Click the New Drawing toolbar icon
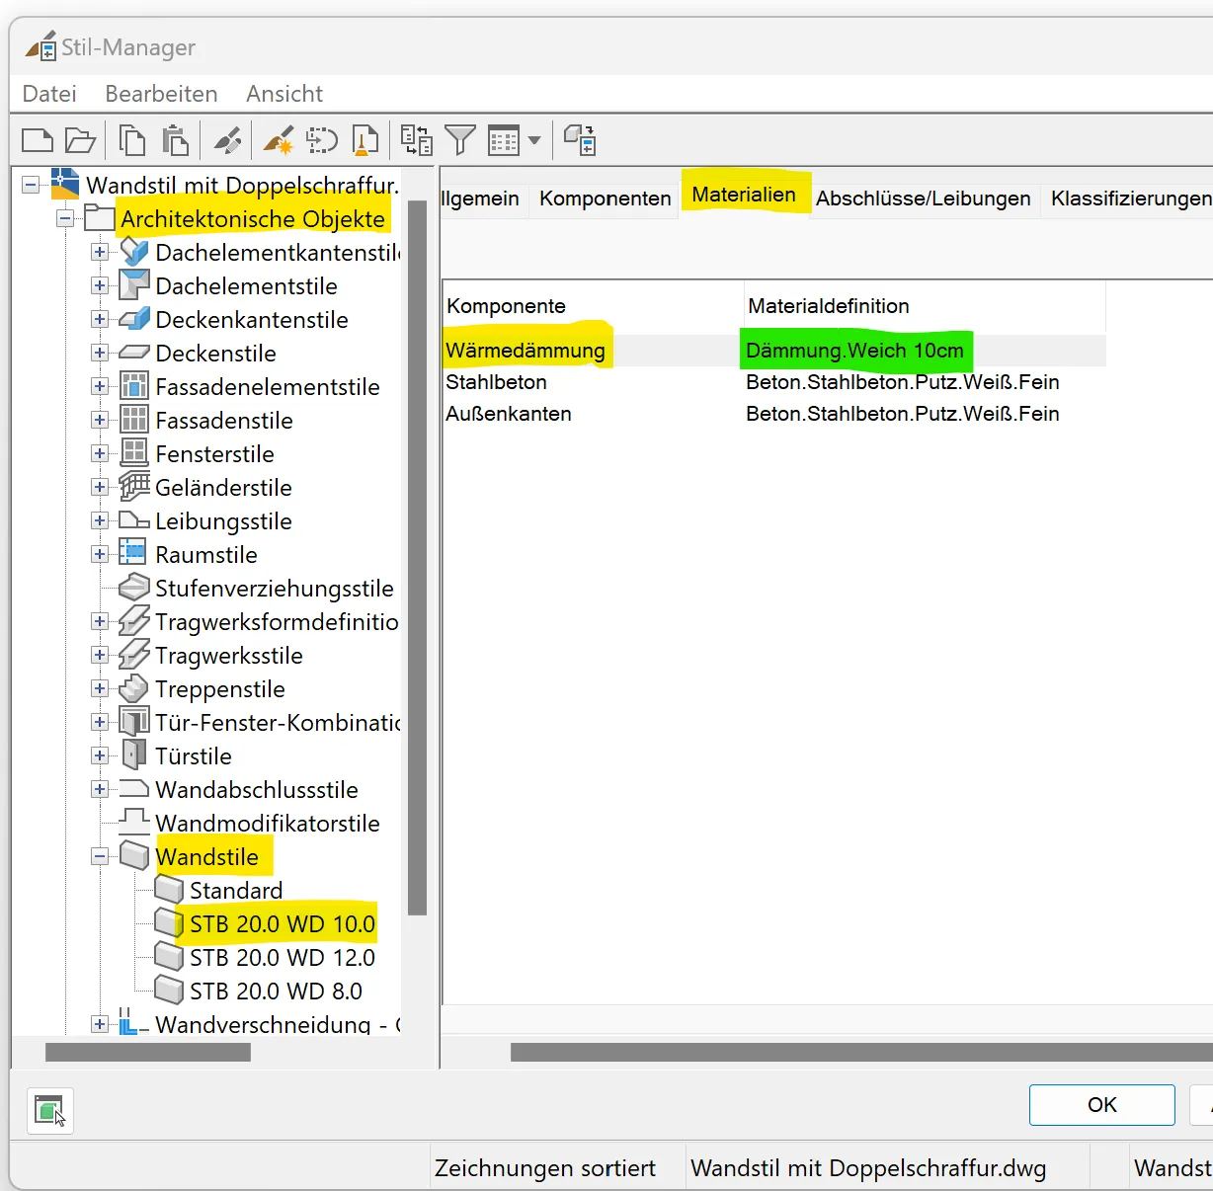This screenshot has width=1213, height=1191. coord(37,140)
